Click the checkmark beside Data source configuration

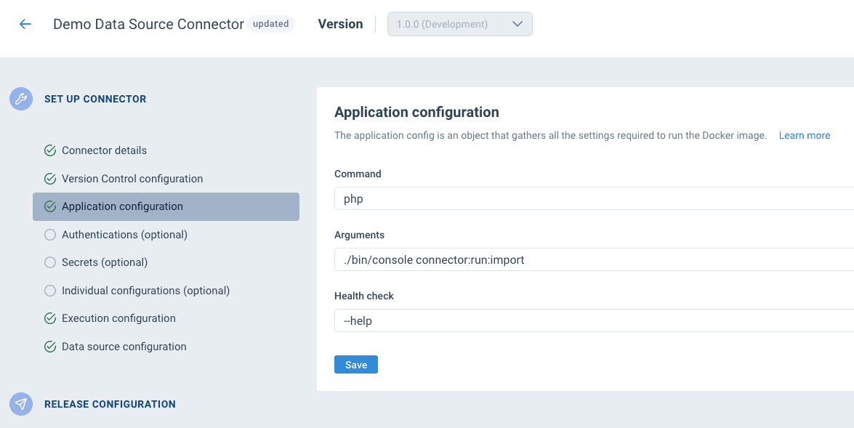tap(49, 346)
